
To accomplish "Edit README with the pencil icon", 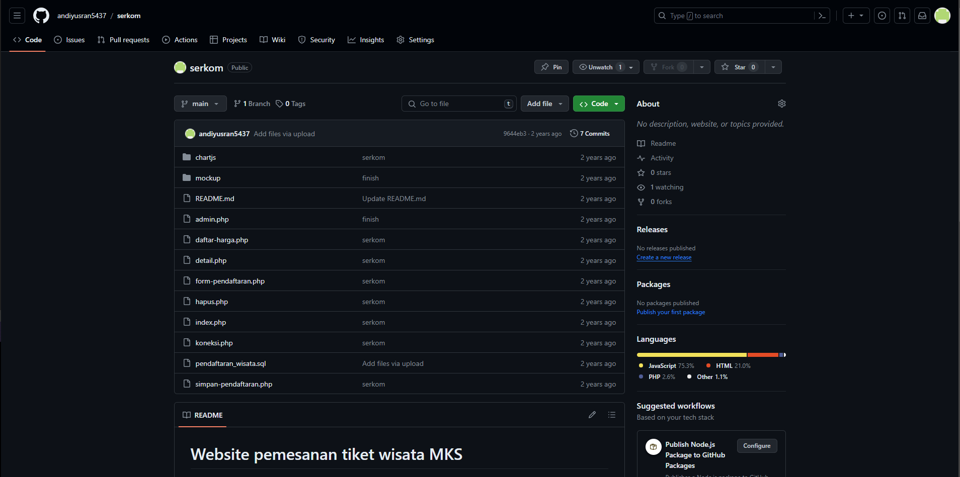I will [x=592, y=415].
